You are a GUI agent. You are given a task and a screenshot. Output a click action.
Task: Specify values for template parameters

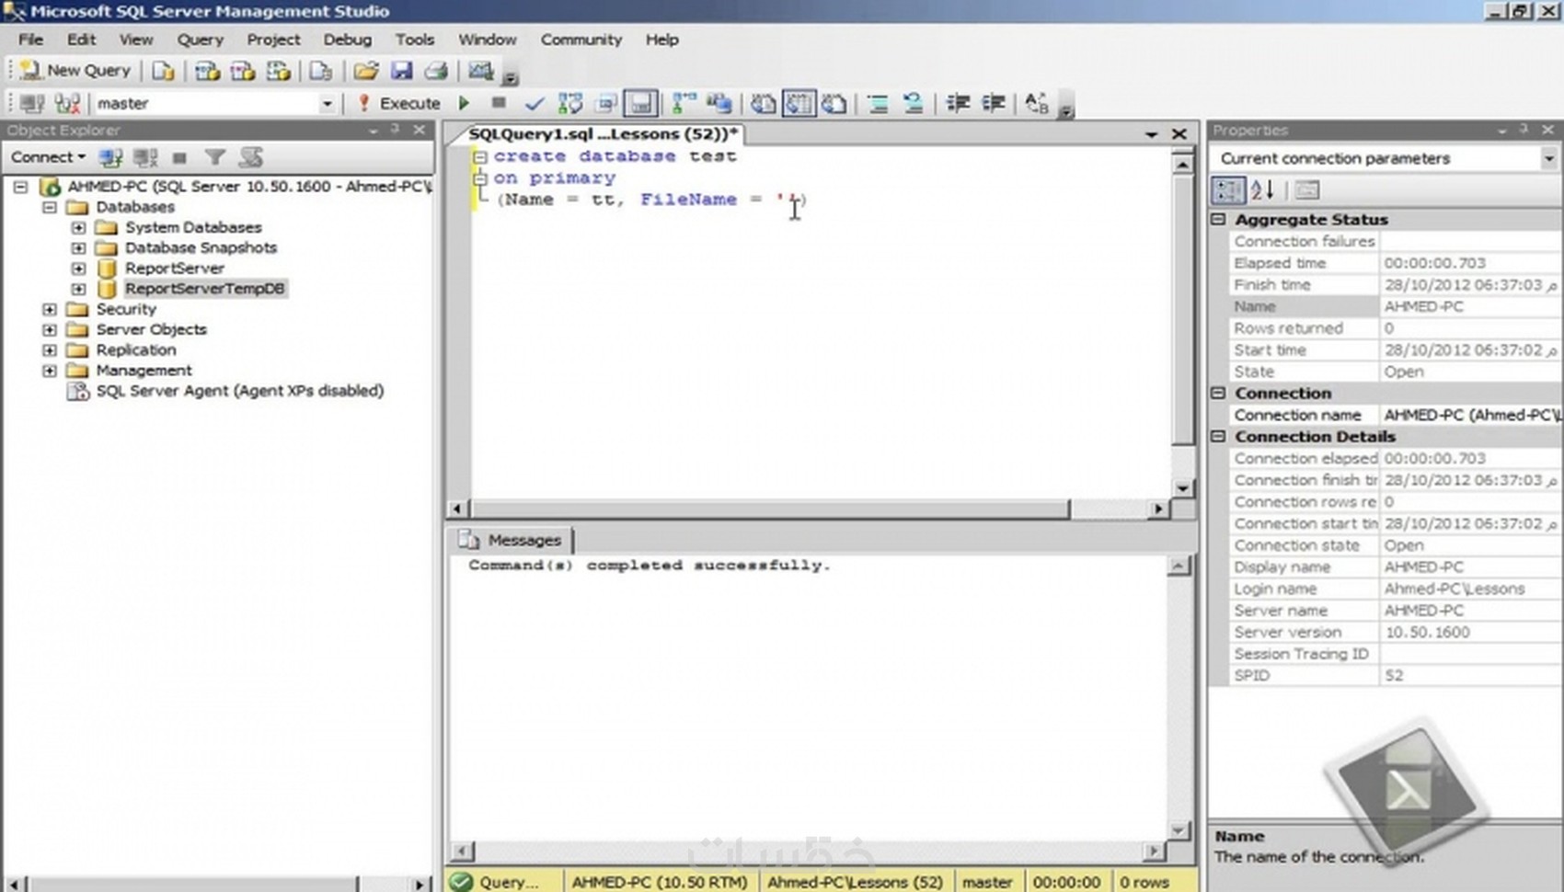(x=1037, y=103)
